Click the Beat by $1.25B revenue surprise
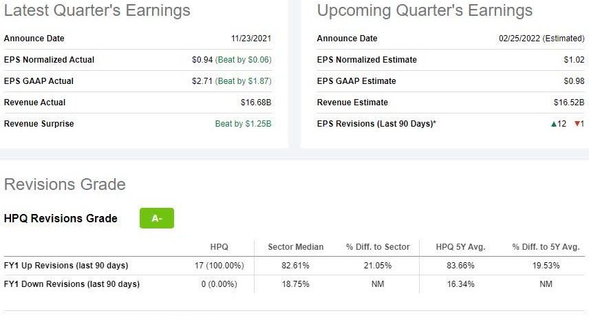 pyautogui.click(x=243, y=124)
